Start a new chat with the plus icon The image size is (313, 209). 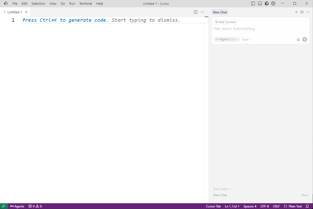[x=296, y=12]
